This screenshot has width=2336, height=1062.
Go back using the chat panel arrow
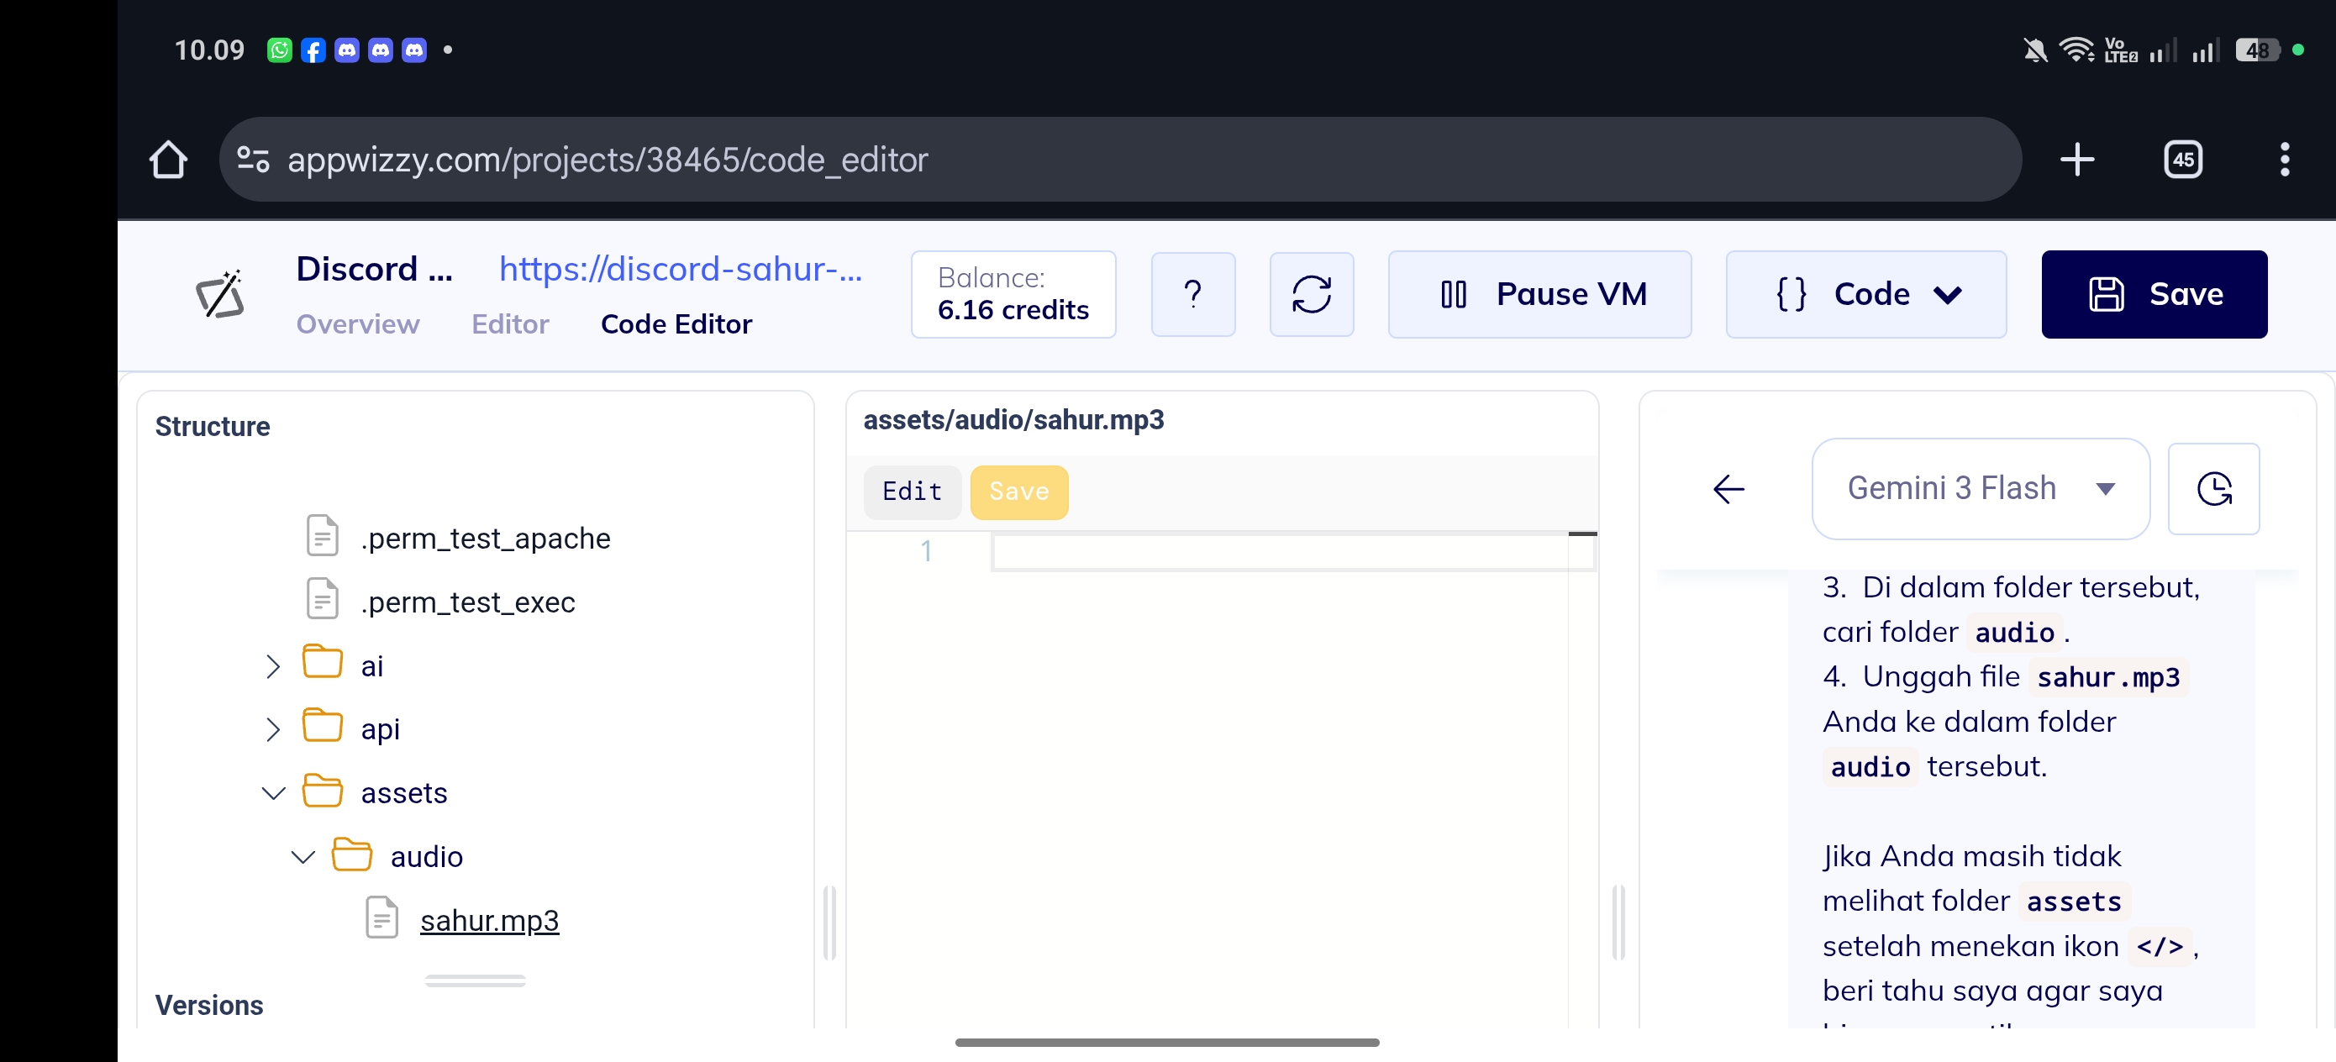1728,489
